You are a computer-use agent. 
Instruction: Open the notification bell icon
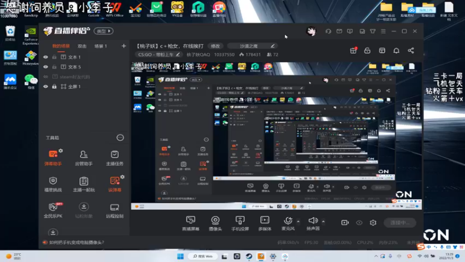point(396,51)
